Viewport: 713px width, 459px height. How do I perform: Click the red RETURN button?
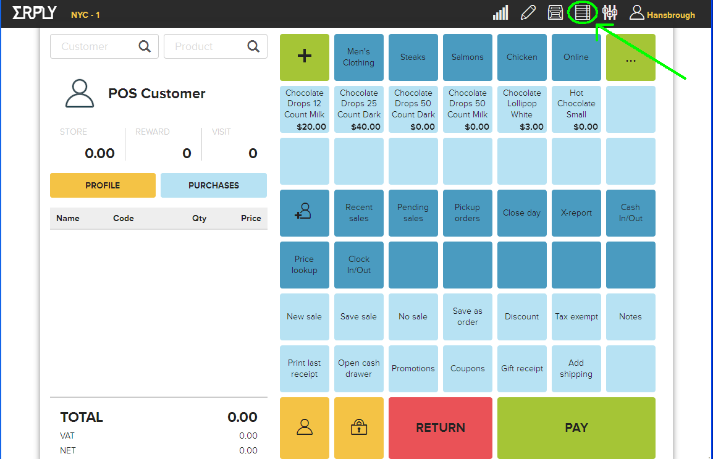point(440,427)
